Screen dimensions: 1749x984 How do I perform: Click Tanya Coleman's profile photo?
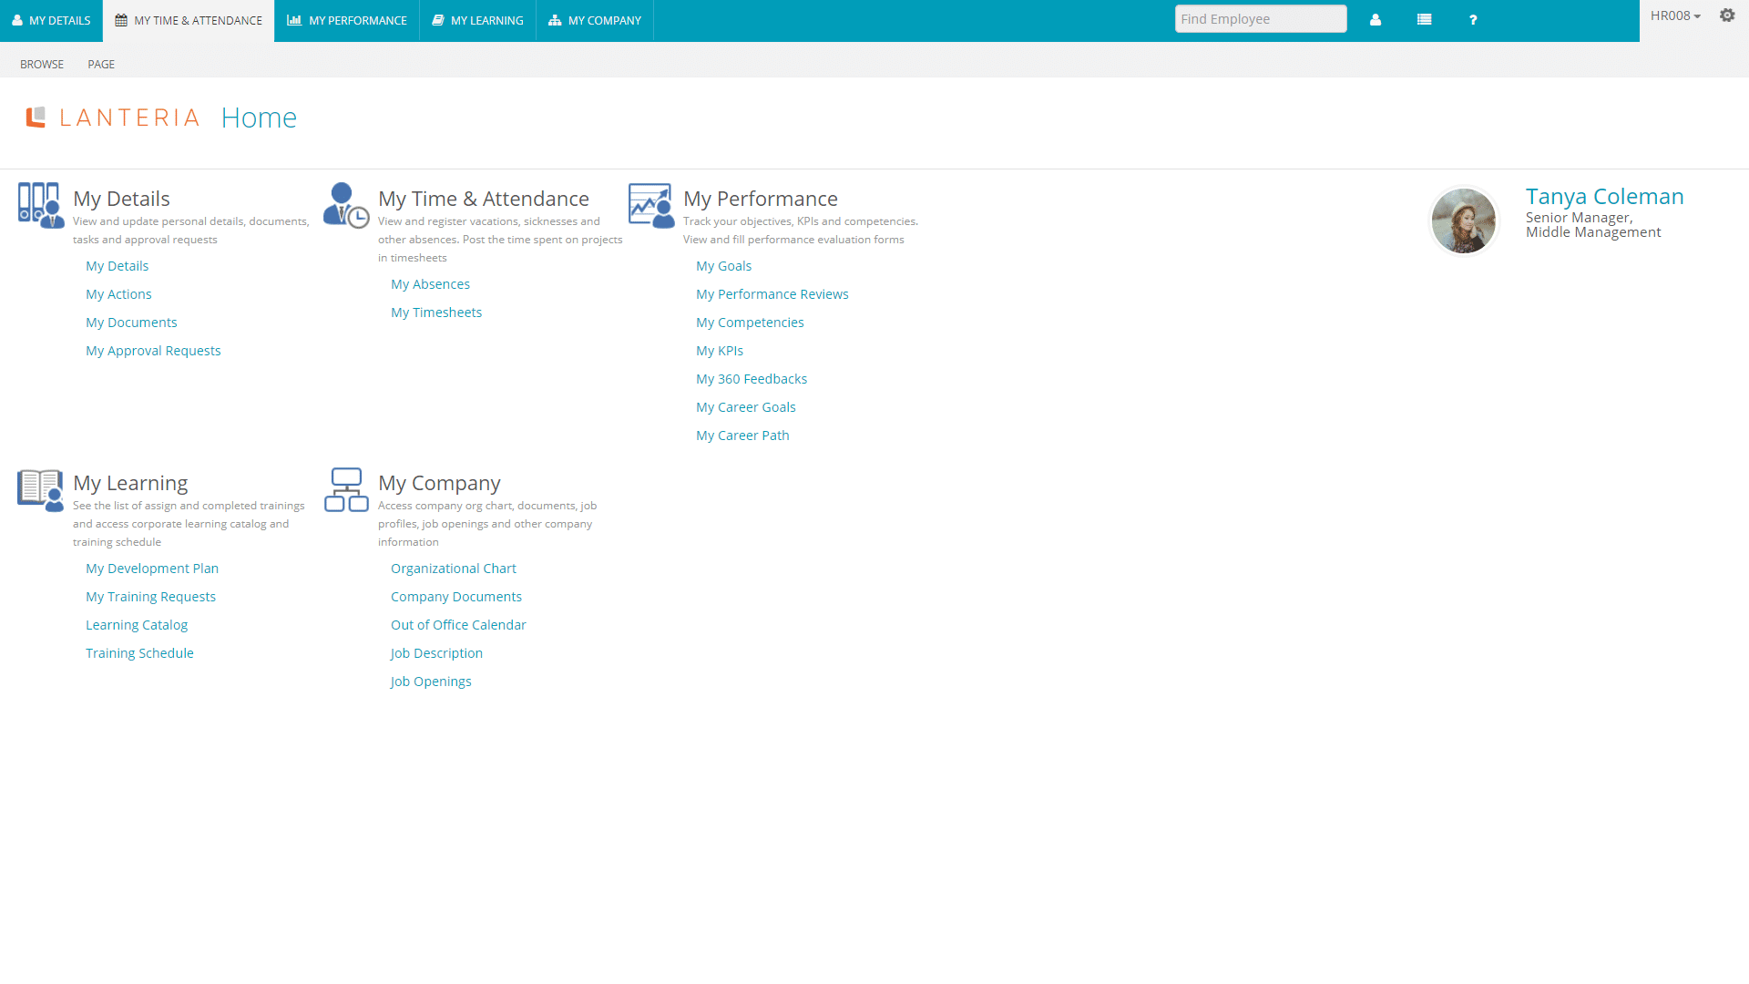1464,220
